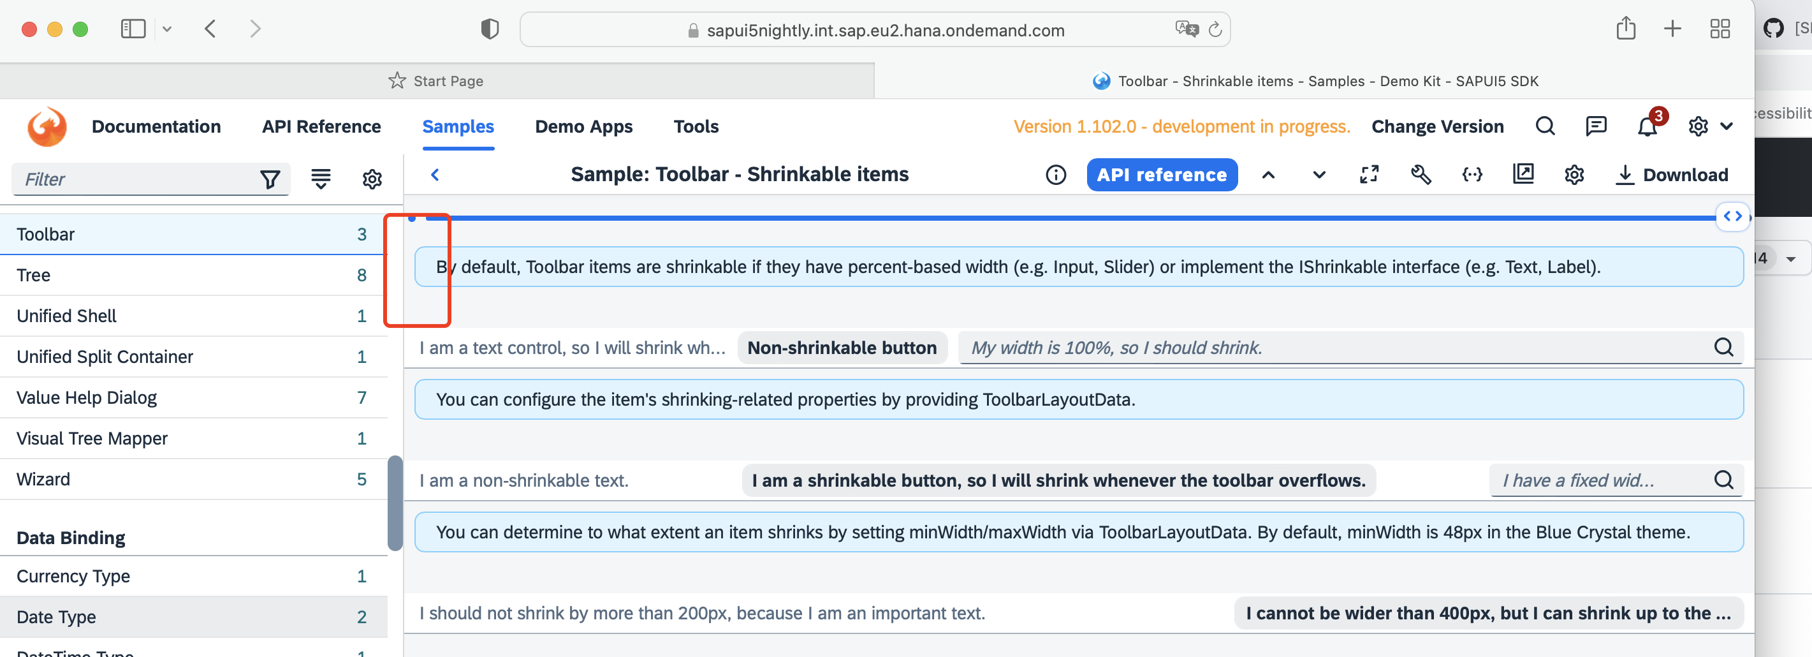Switch to API Reference tab
The height and width of the screenshot is (657, 1812).
tap(321, 127)
